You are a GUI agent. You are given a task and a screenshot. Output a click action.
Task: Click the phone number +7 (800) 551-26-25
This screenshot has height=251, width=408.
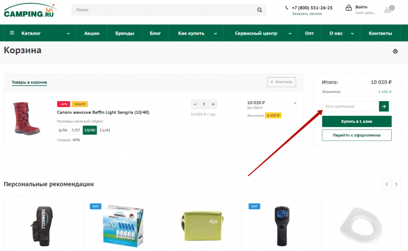[312, 8]
